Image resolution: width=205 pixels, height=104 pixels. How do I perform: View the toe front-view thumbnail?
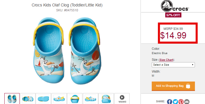click(x=106, y=99)
